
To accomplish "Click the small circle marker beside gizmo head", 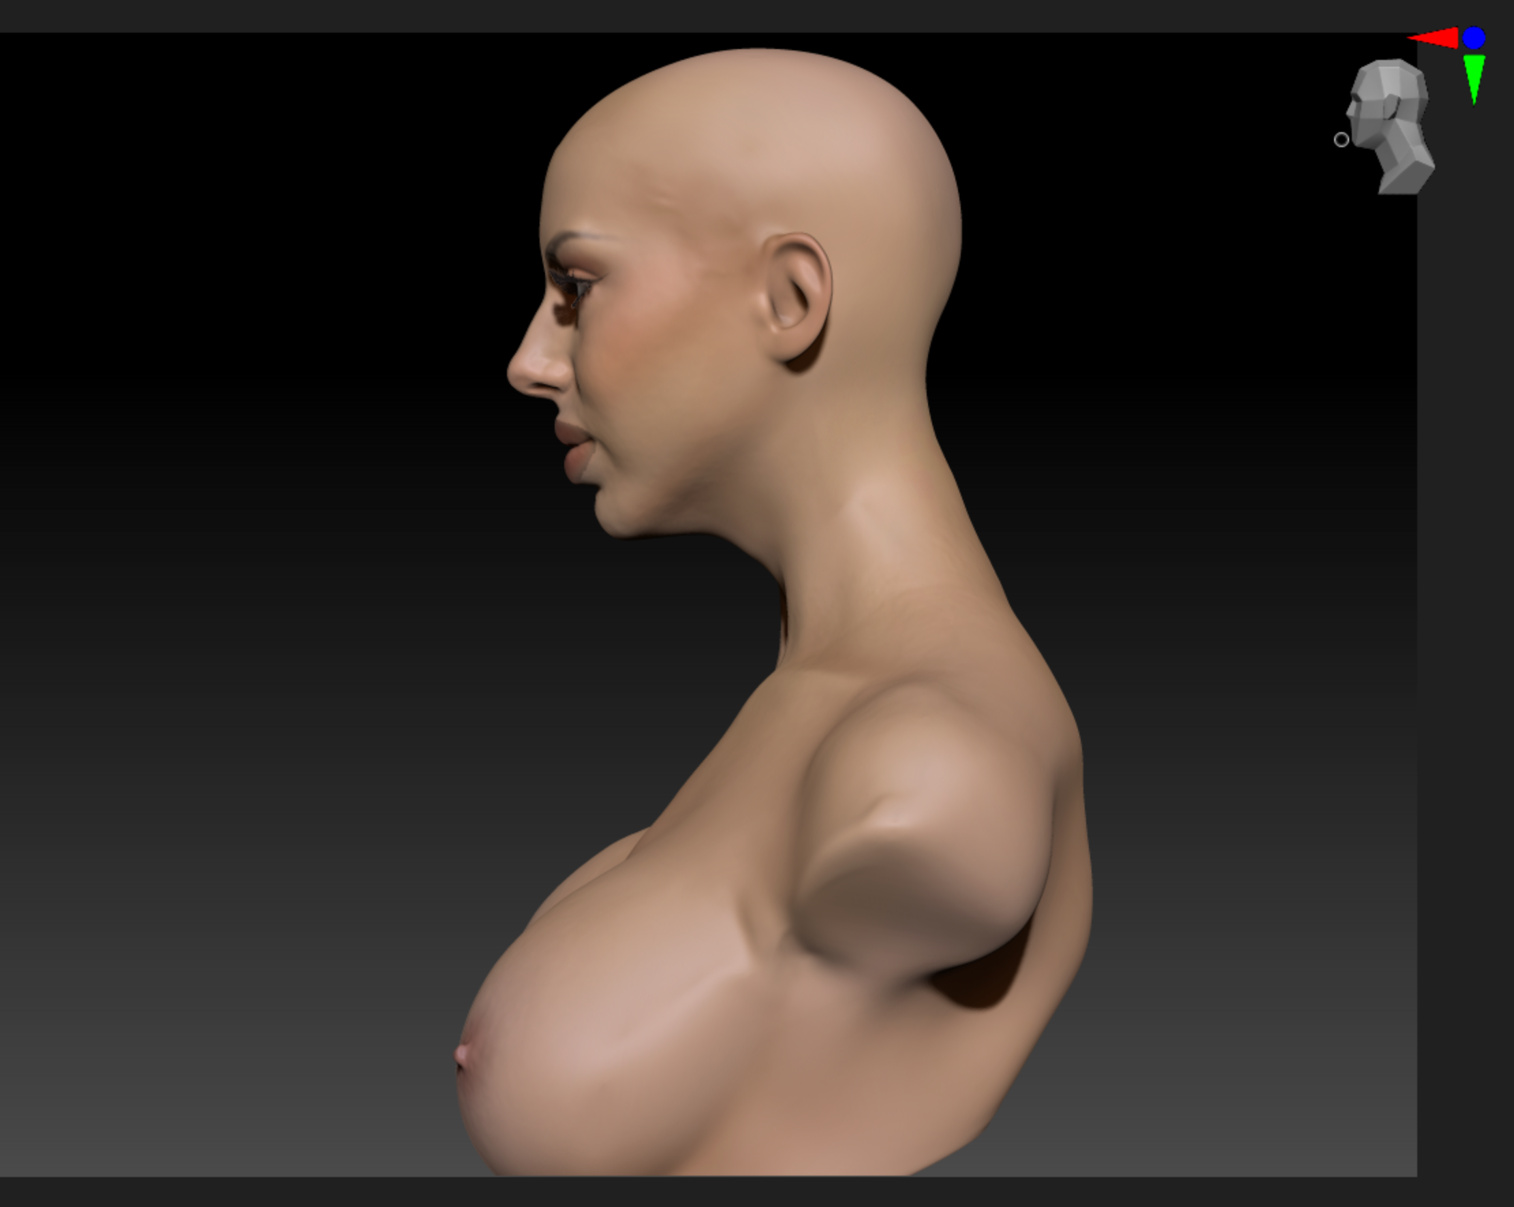I will coord(1341,140).
